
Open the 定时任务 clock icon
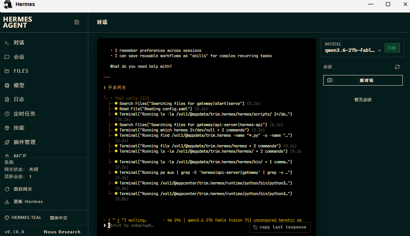coord(7,114)
